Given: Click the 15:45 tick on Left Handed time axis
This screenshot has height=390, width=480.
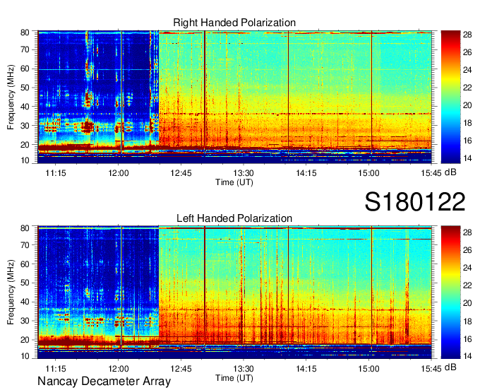Looking at the screenshot, I should coord(431,369).
